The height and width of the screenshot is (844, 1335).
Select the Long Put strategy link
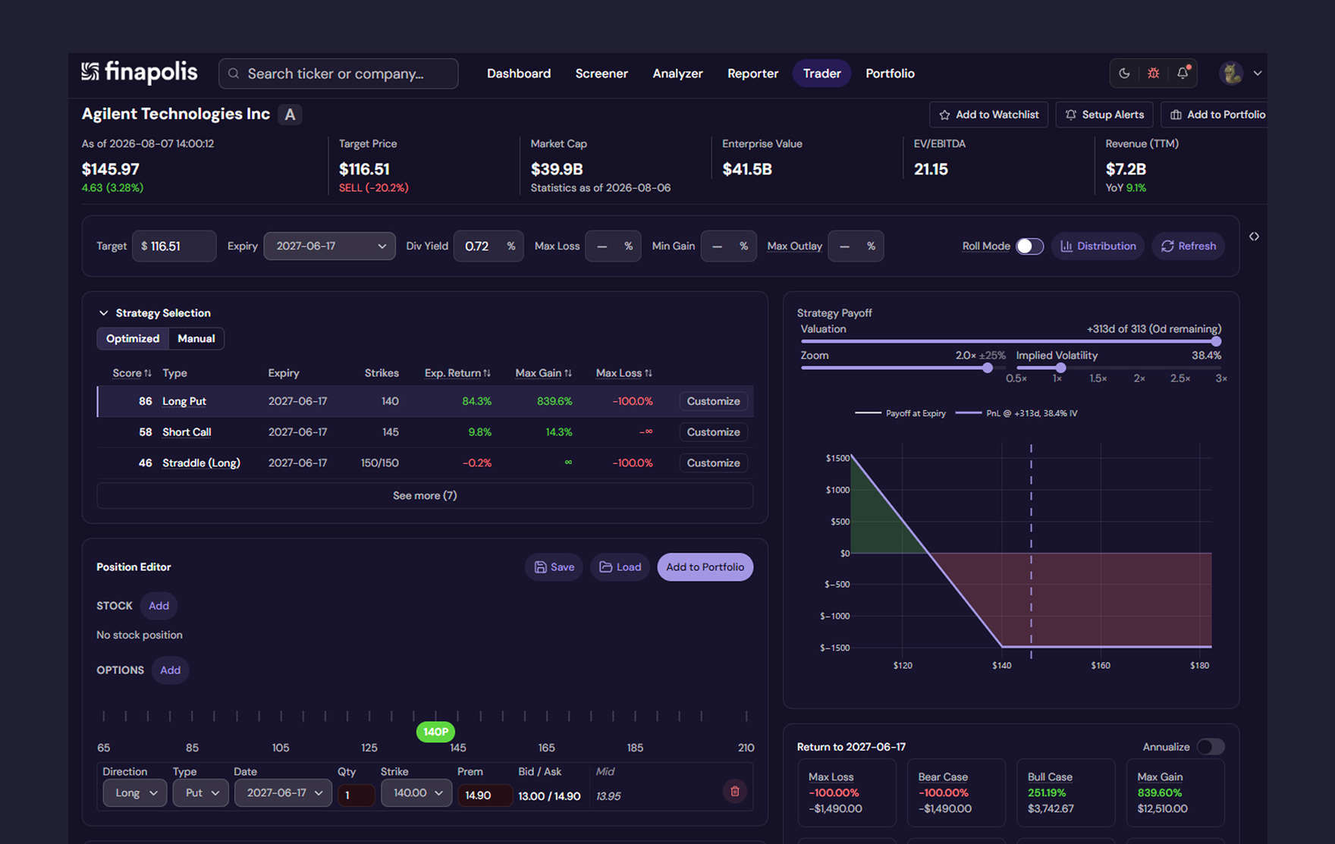tap(184, 401)
